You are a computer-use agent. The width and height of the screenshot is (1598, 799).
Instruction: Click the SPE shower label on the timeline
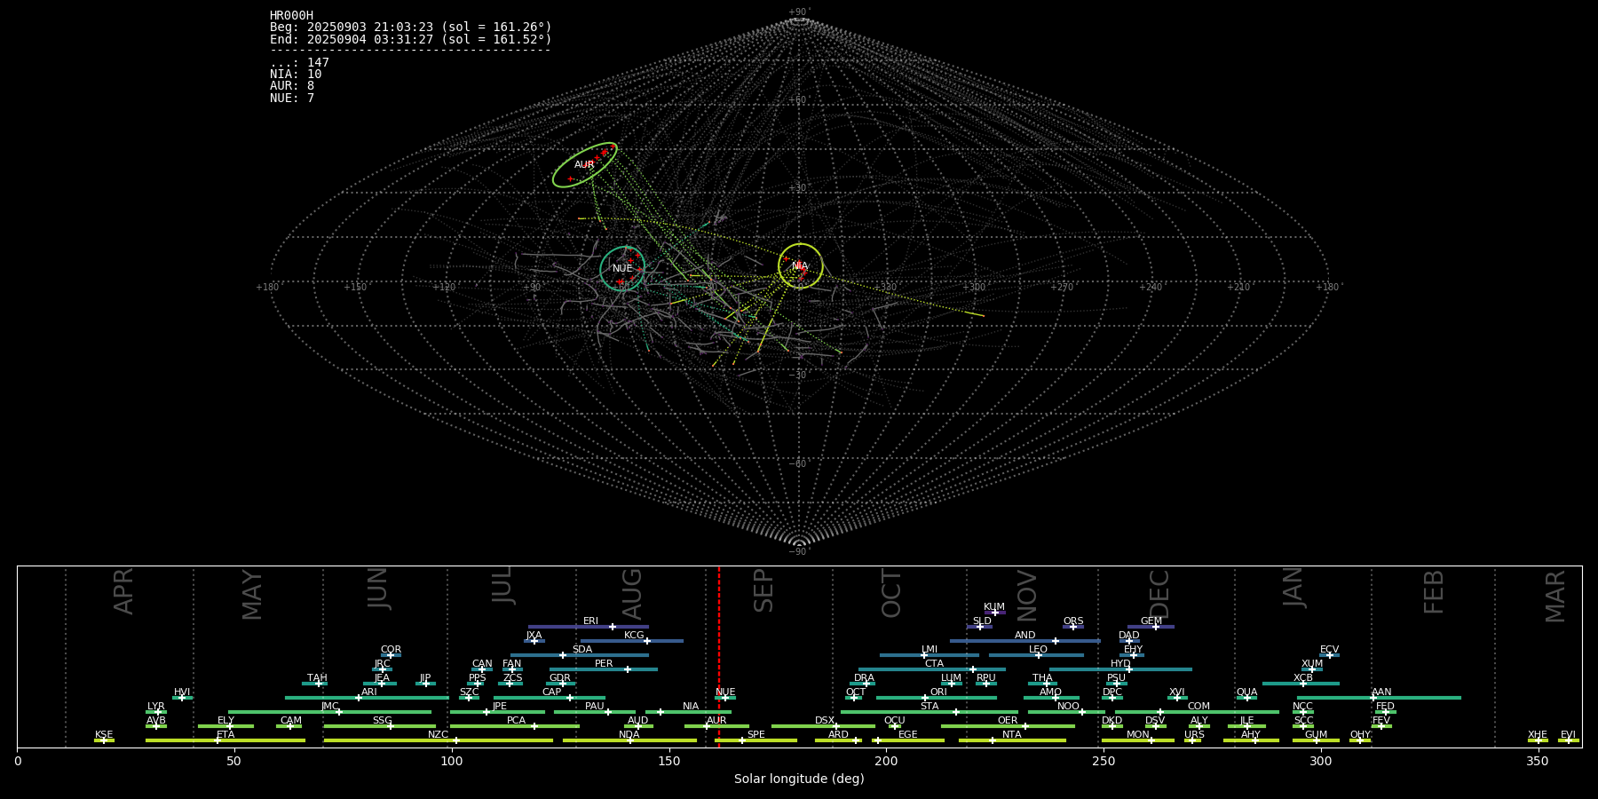click(x=755, y=735)
